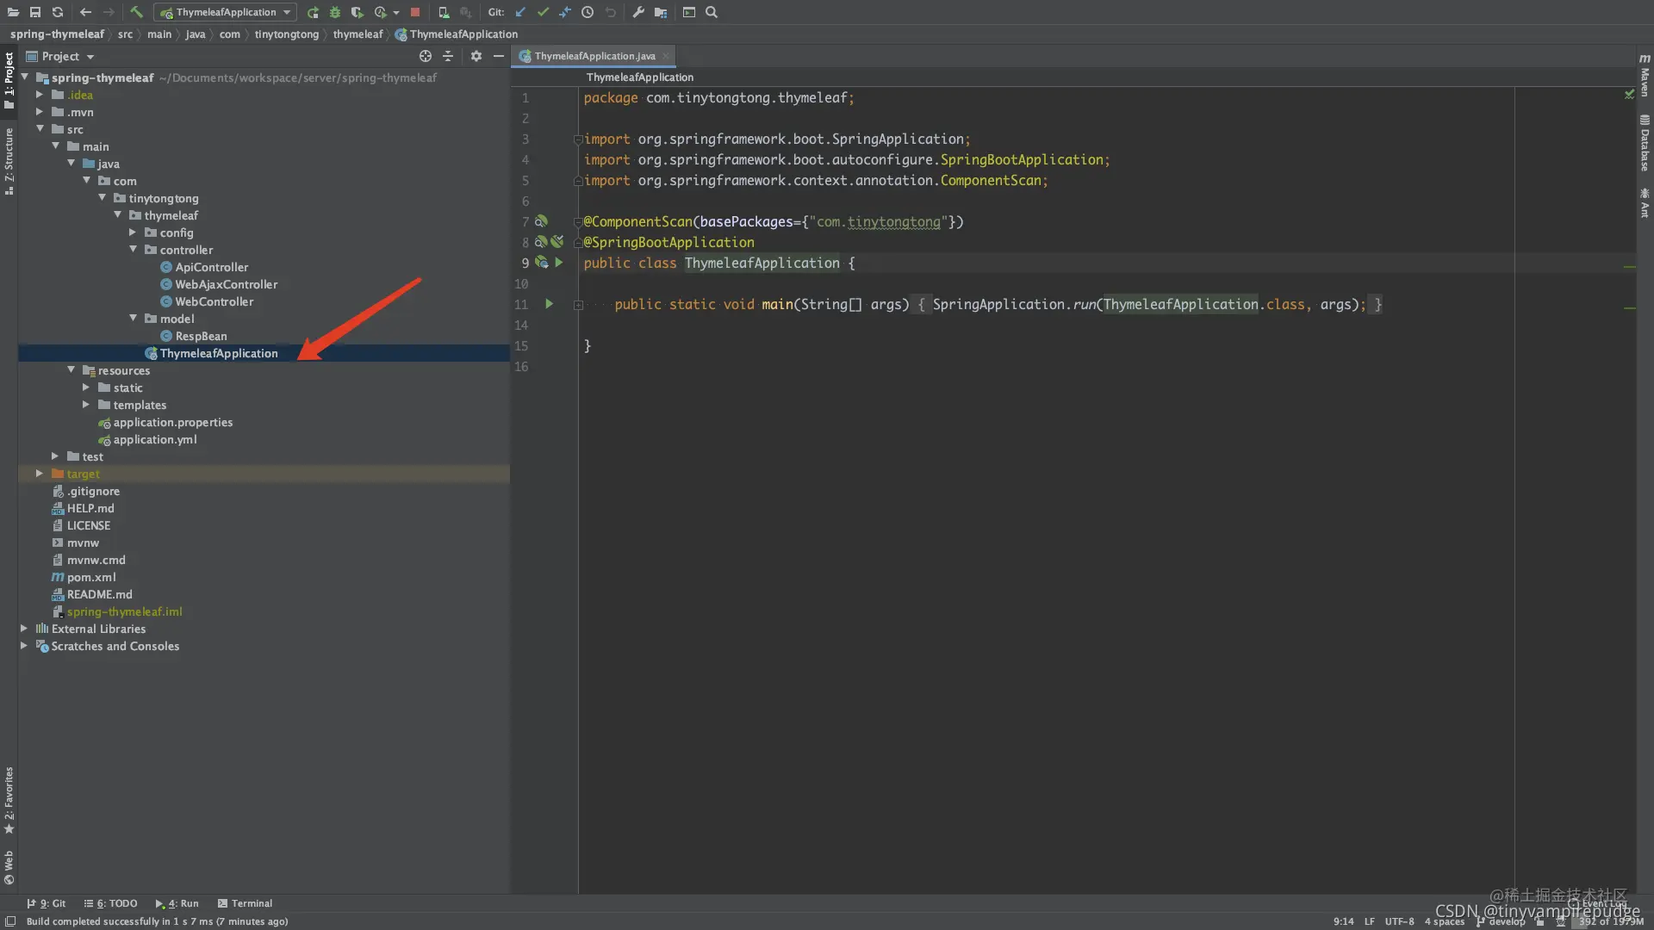Toggle line 7 ComponentScan gutter icon
Image resolution: width=1654 pixels, height=930 pixels.
tap(542, 221)
